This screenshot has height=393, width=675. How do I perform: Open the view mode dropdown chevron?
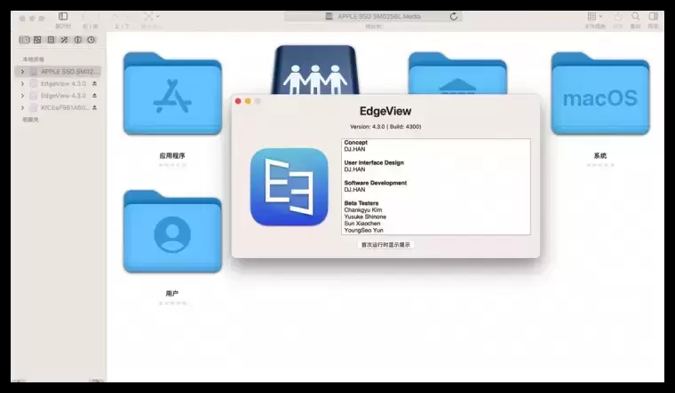tap(601, 16)
